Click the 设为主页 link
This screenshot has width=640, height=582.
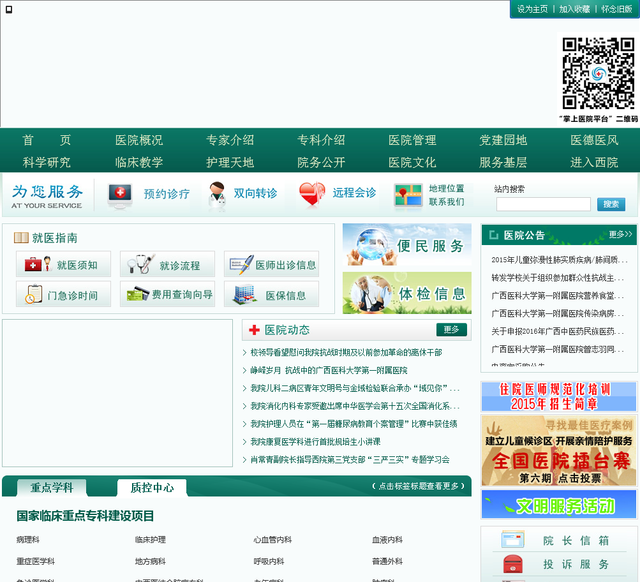click(x=532, y=9)
